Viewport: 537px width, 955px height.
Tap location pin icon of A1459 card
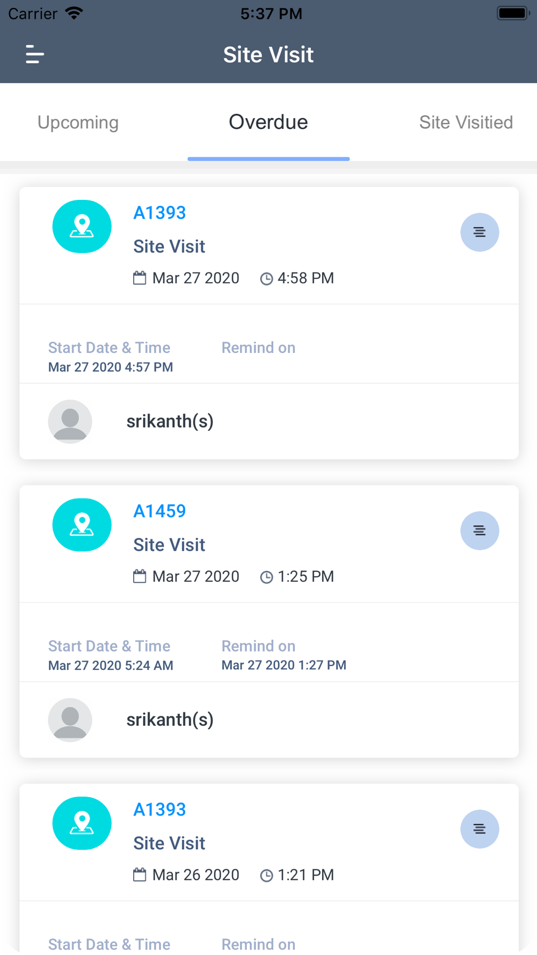(x=82, y=525)
